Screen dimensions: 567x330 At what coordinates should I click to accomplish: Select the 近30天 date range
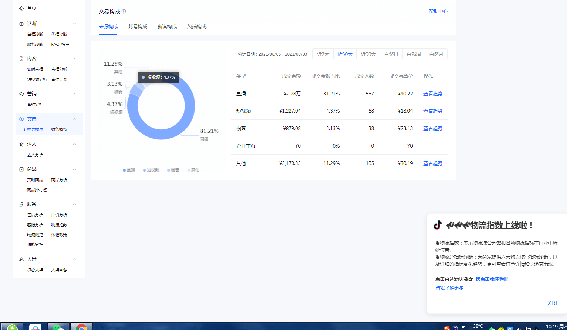[345, 54]
